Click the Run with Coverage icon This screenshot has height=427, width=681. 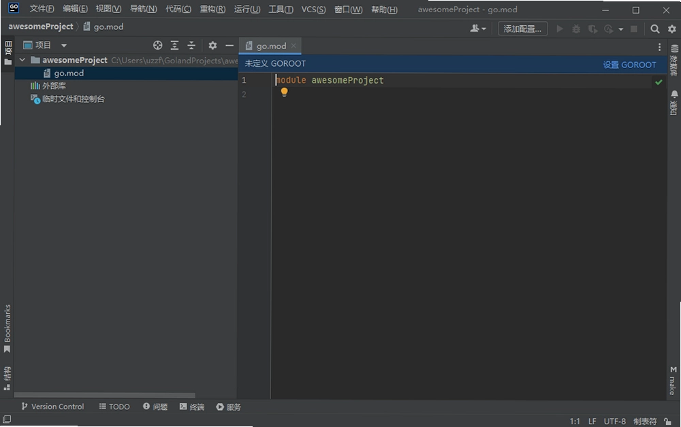point(592,29)
